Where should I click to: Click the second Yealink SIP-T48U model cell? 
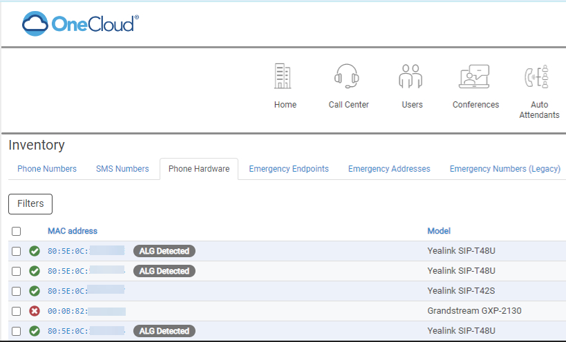[x=462, y=271]
